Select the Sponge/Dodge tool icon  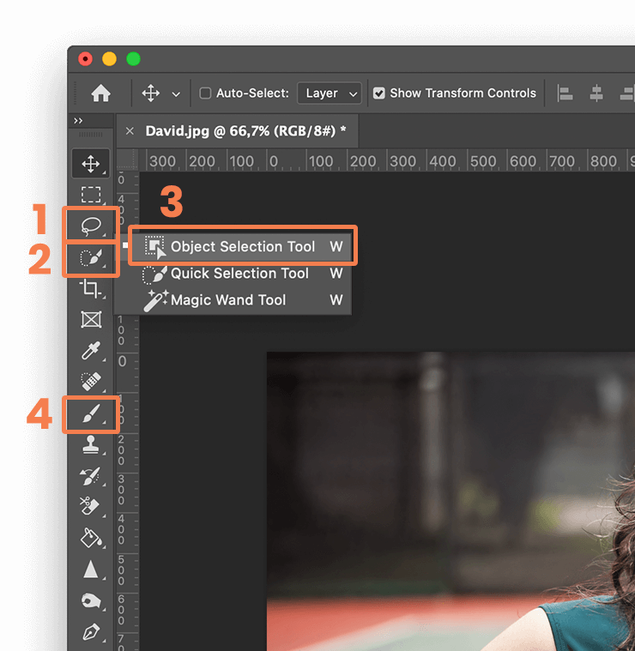[x=91, y=600]
